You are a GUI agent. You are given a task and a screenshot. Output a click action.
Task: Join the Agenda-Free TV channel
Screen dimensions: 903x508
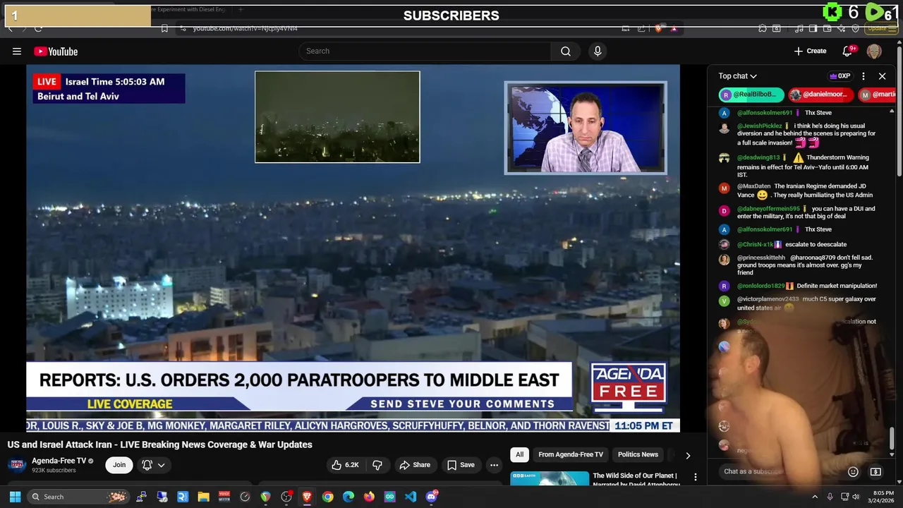coord(119,465)
